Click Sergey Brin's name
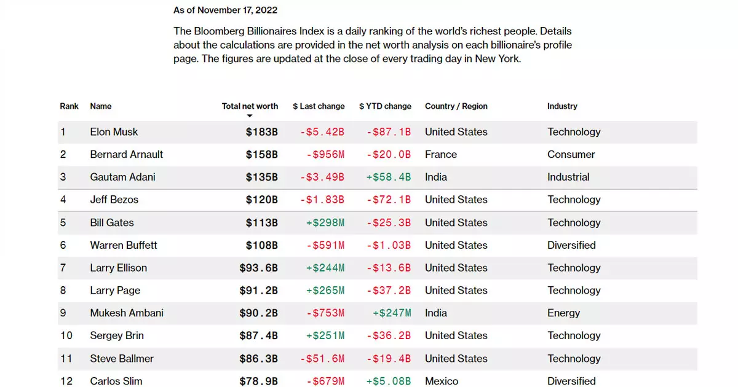 (117, 336)
